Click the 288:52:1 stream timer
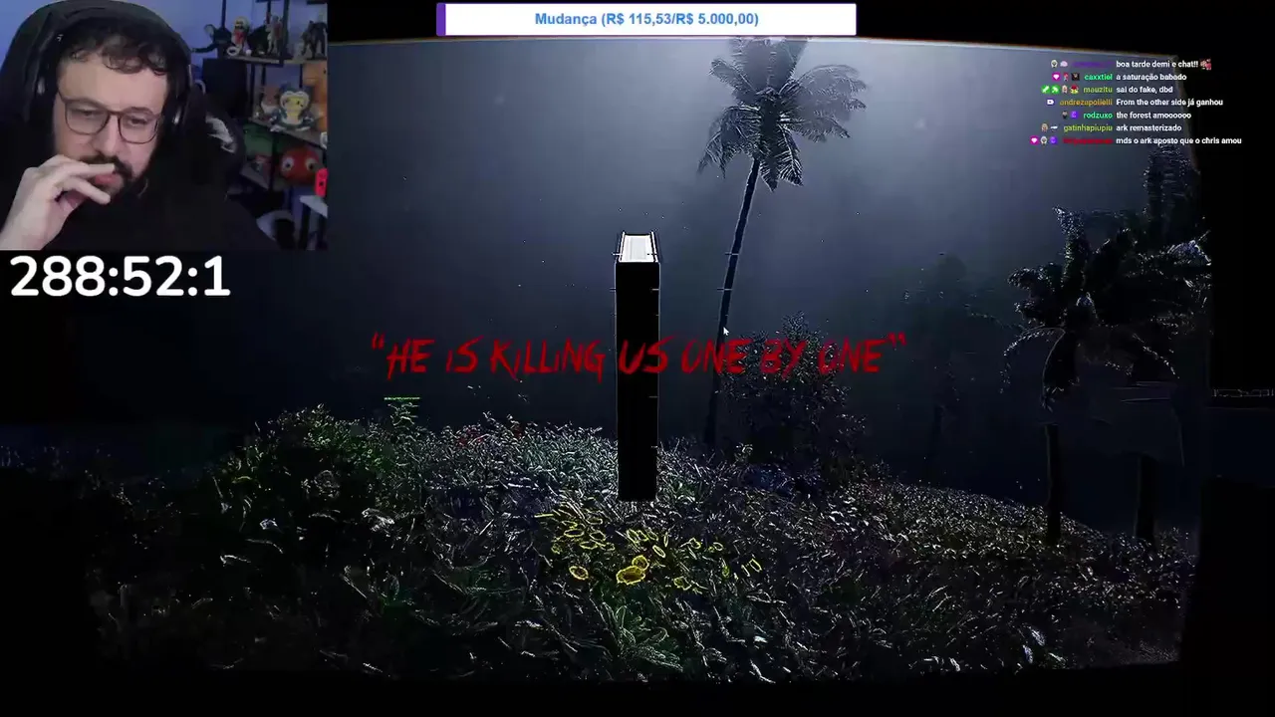The height and width of the screenshot is (717, 1275). point(120,277)
